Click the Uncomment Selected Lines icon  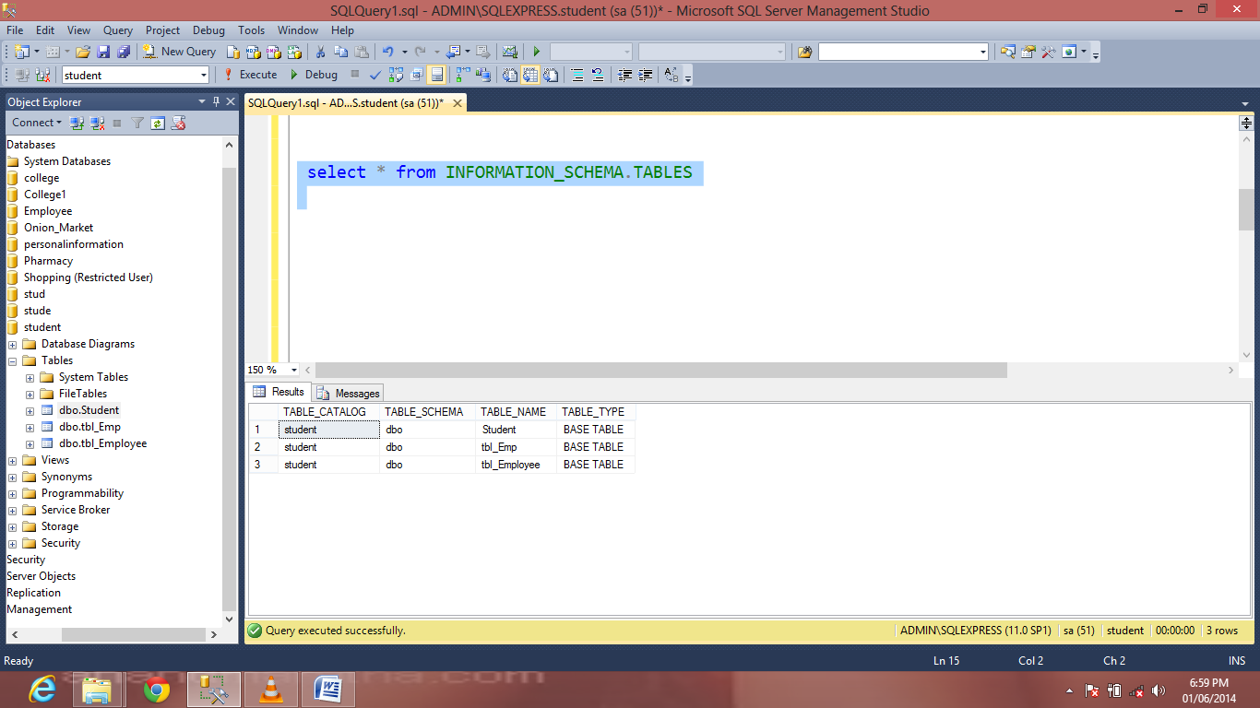tap(597, 75)
